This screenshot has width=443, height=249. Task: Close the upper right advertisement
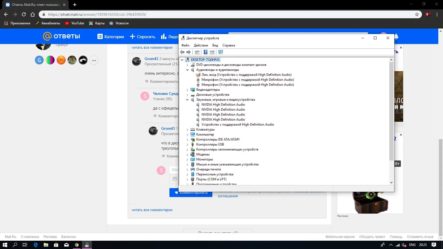click(x=401, y=48)
